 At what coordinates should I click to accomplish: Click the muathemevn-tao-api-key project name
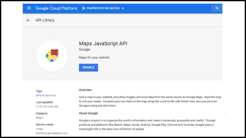click(103, 8)
